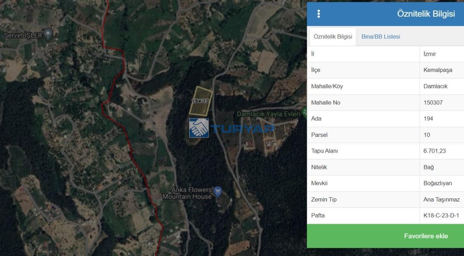Click the Anka Flowers shopping bag marker
This screenshot has width=464, height=256.
(218, 190)
